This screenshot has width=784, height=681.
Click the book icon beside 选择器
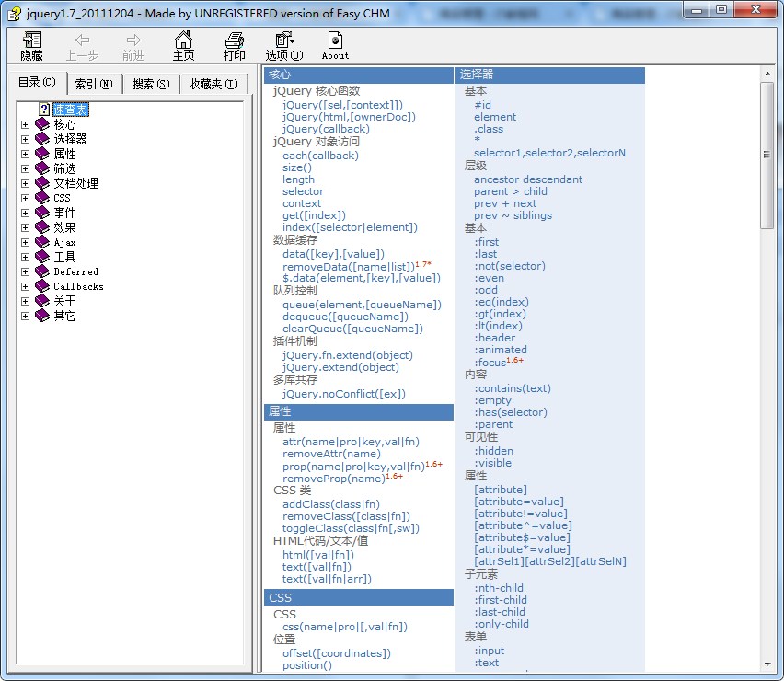[42, 139]
